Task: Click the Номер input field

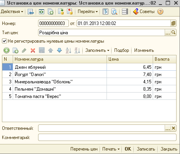Action: coord(53,23)
